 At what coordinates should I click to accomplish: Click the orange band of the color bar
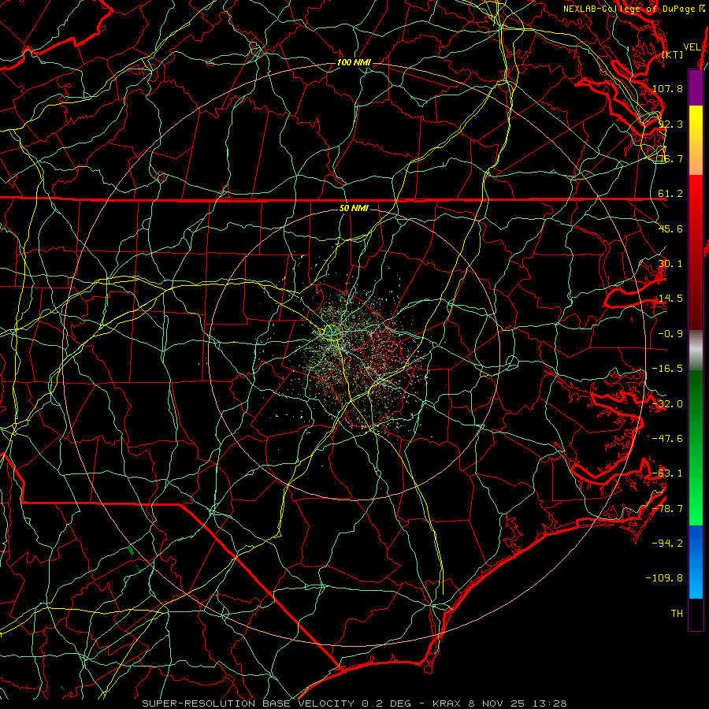pos(696,158)
